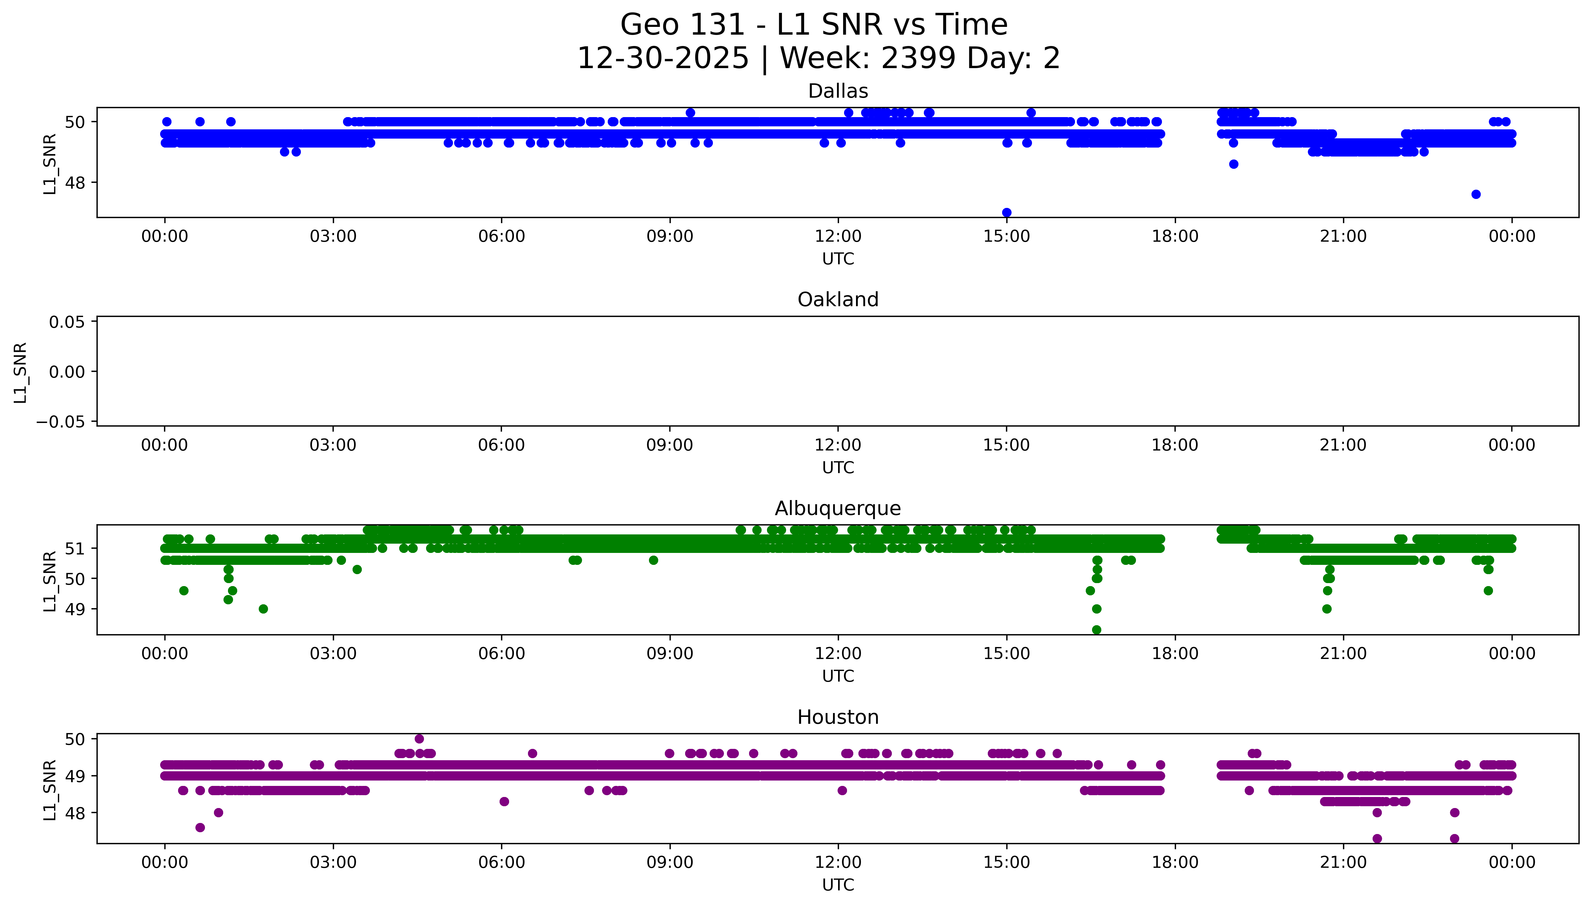Click the Albuquerque subplot title

(x=837, y=508)
